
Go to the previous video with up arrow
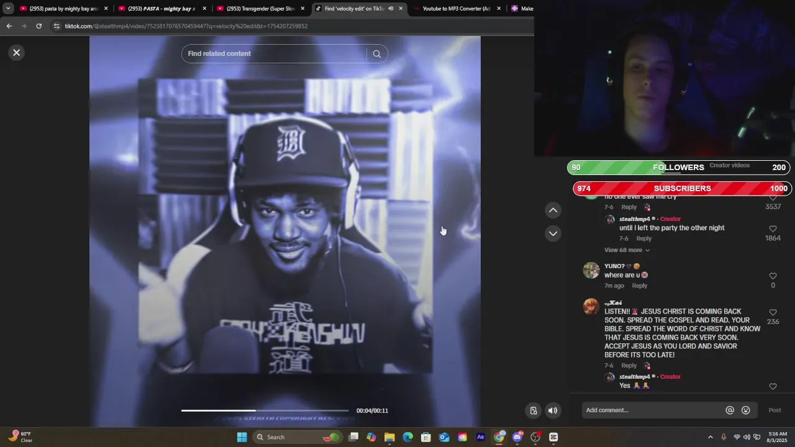tap(553, 210)
